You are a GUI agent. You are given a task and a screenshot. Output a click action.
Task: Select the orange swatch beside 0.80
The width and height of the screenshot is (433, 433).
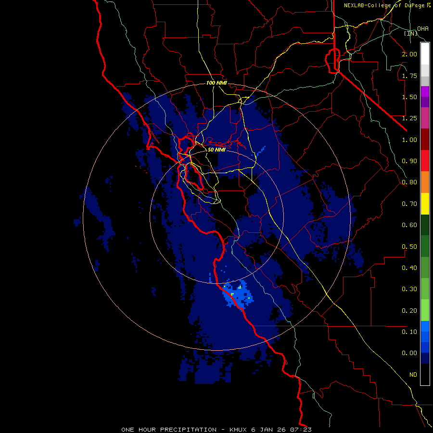click(x=425, y=182)
